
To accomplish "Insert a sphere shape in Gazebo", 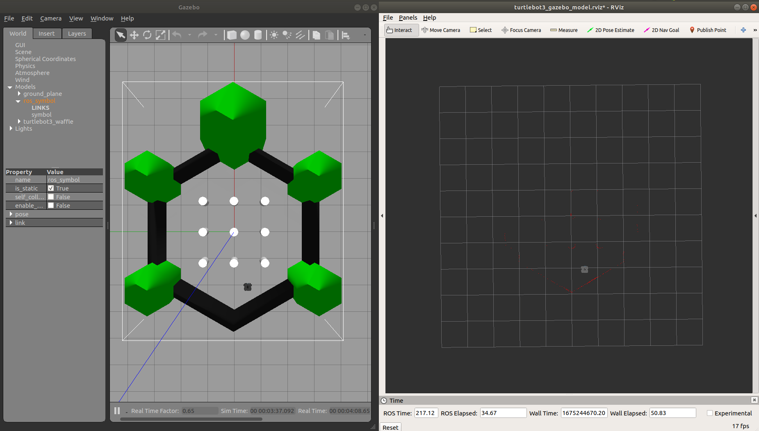I will click(245, 35).
